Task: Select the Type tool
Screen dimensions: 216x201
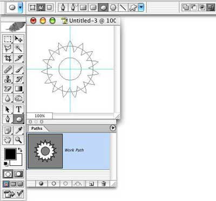Action: click(x=19, y=109)
